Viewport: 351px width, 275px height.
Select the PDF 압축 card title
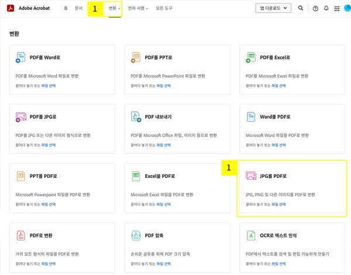(154, 236)
